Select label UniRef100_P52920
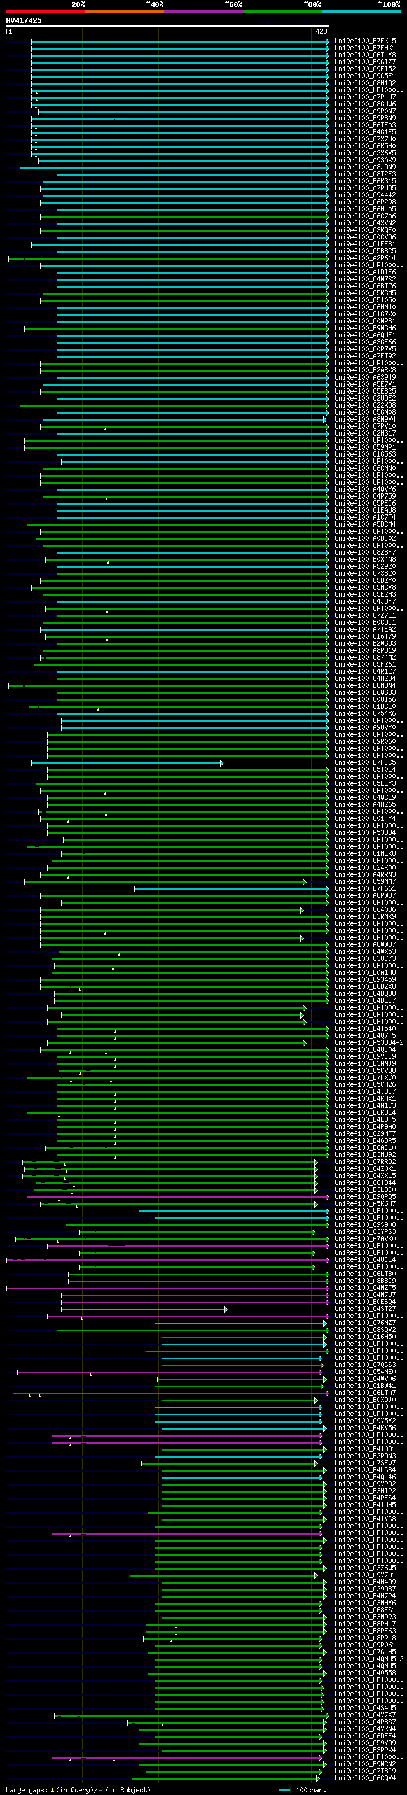Viewport: 407px width, 1795px height. (x=364, y=567)
